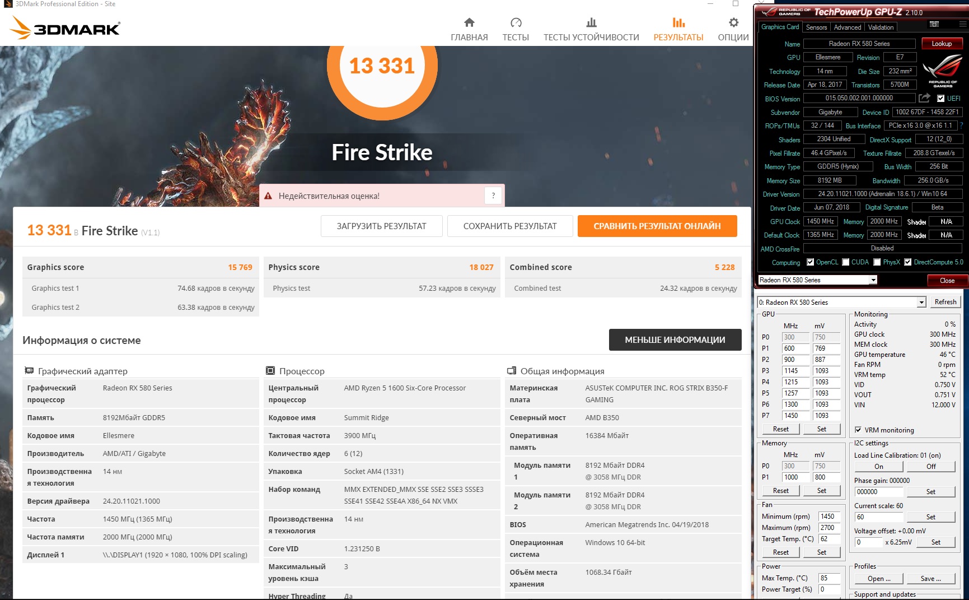Image resolution: width=969 pixels, height=600 pixels.
Task: Click Reset in the GPU states group
Action: [x=780, y=429]
